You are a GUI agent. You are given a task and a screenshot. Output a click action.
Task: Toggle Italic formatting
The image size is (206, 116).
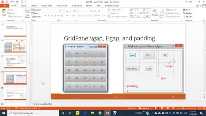pyautogui.click(x=48, y=15)
